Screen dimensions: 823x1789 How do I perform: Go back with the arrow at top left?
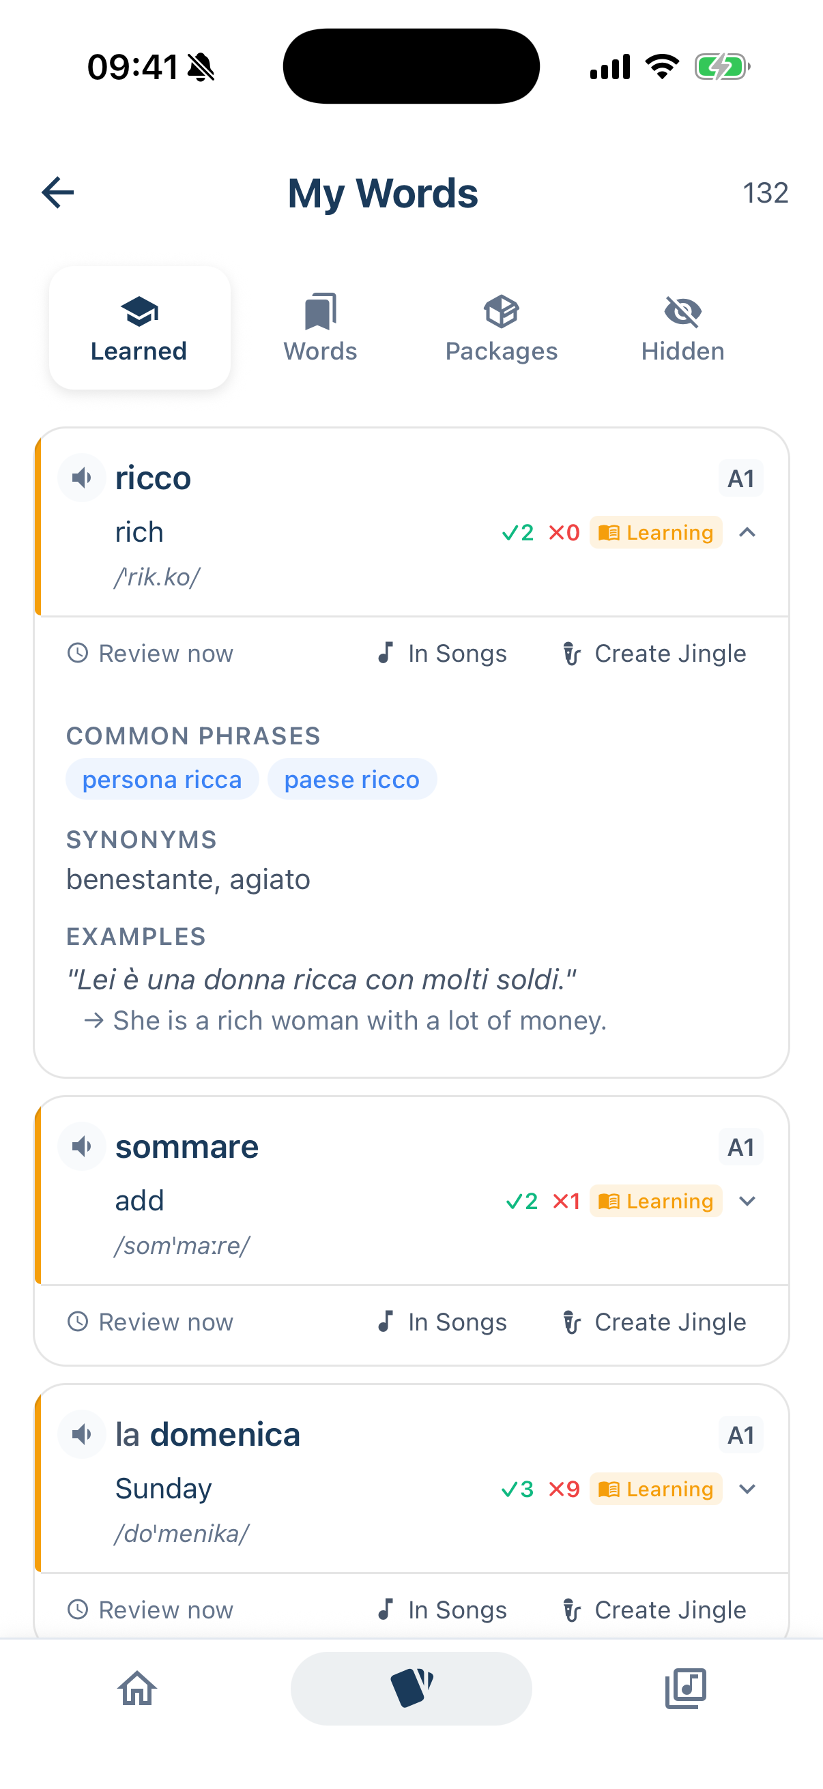57,192
